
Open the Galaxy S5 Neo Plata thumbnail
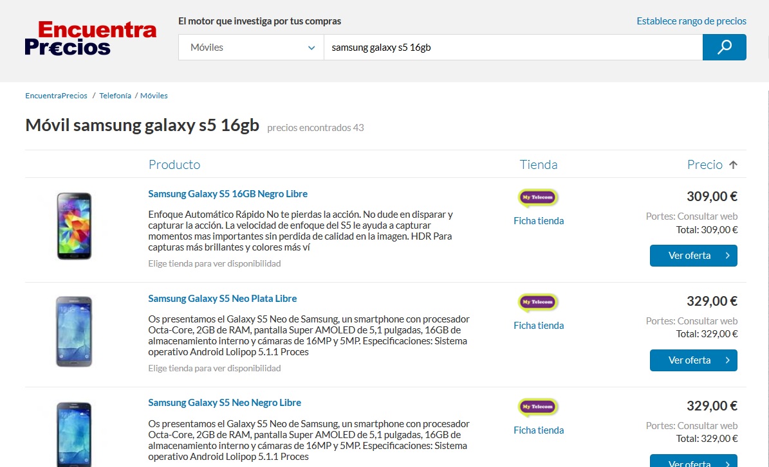click(74, 331)
